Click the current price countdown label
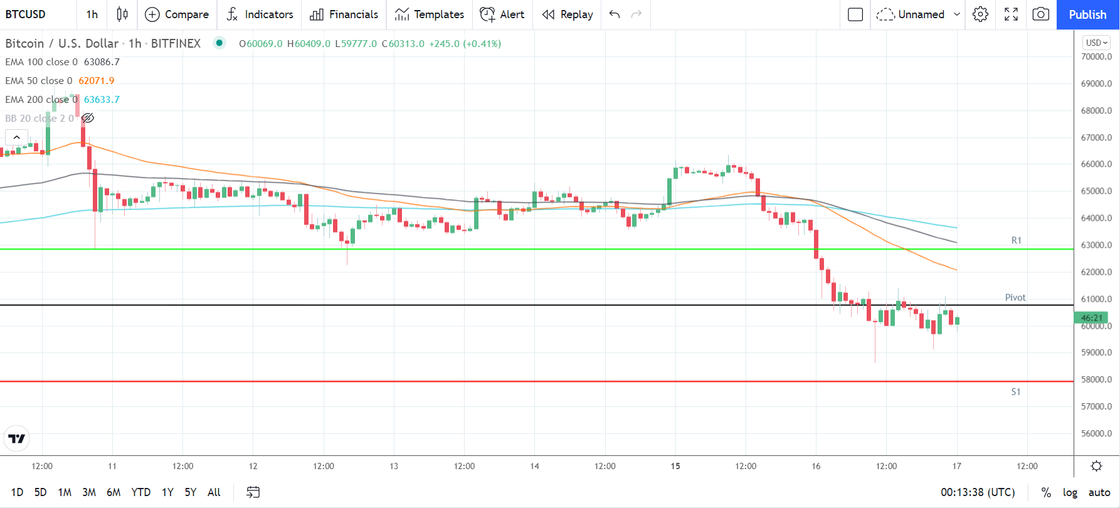This screenshot has width=1120, height=508. click(x=1092, y=318)
